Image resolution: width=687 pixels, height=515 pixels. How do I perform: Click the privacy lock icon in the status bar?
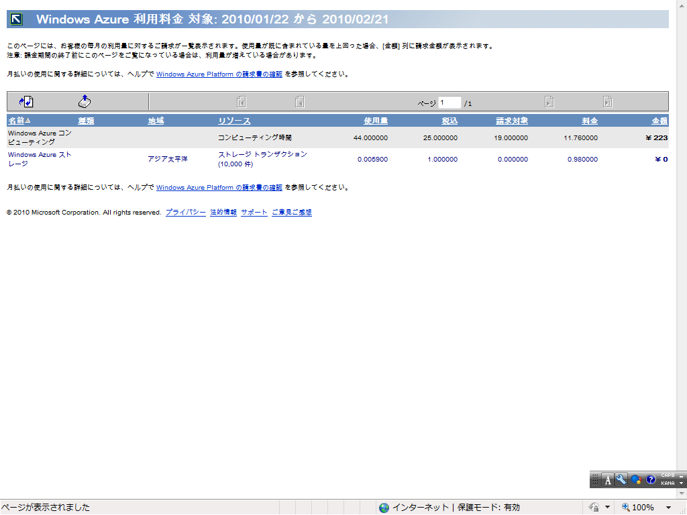(594, 507)
